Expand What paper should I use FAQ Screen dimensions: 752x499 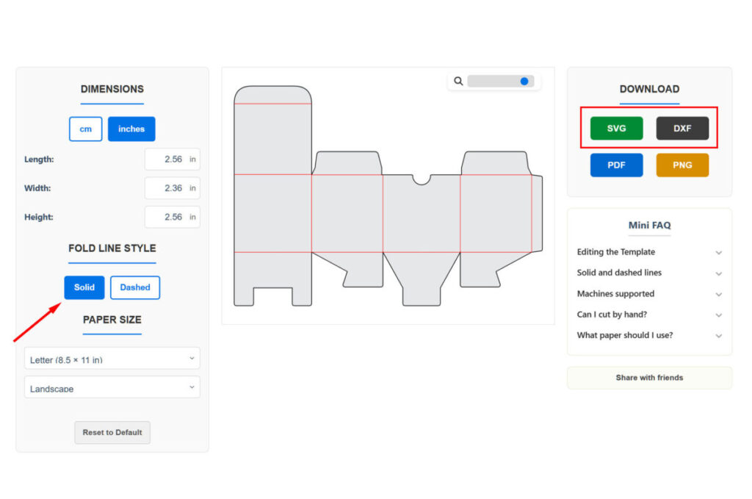click(x=649, y=335)
